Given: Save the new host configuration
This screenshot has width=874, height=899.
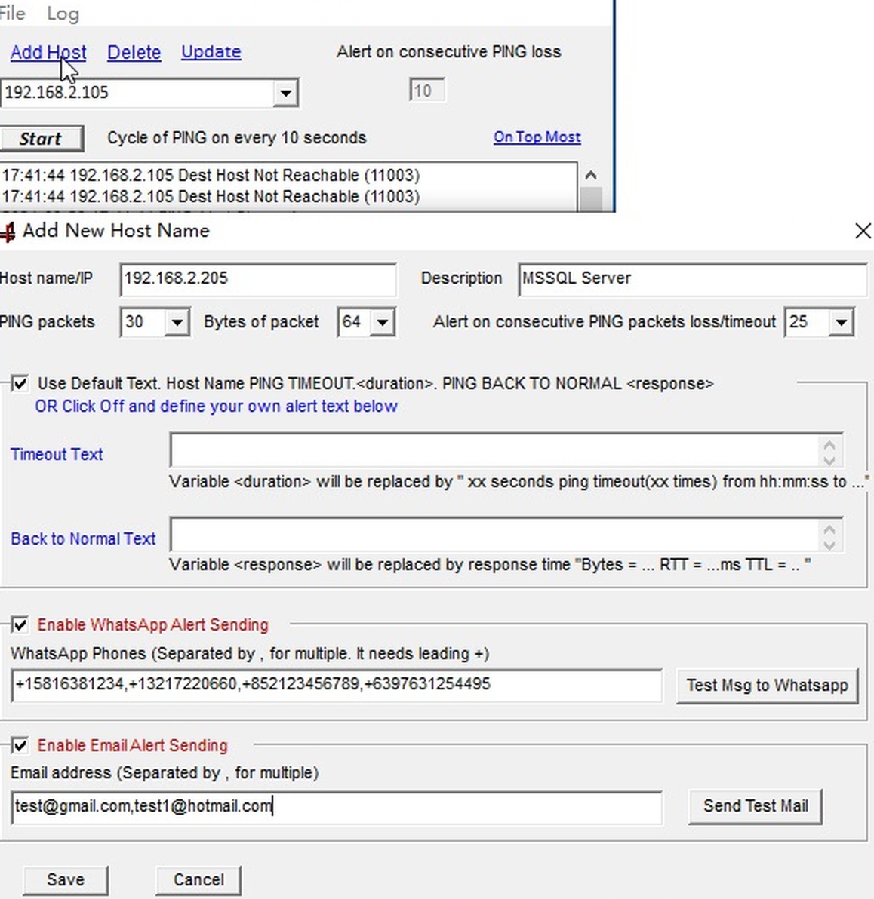Looking at the screenshot, I should [x=65, y=879].
